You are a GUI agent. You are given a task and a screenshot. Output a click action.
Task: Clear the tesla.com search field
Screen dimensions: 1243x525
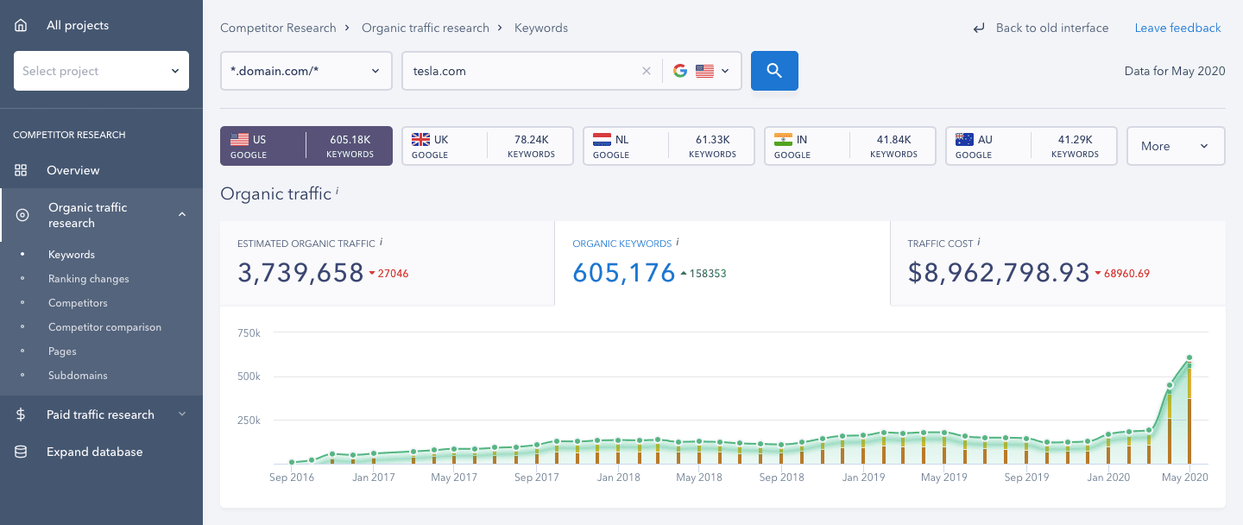coord(647,71)
